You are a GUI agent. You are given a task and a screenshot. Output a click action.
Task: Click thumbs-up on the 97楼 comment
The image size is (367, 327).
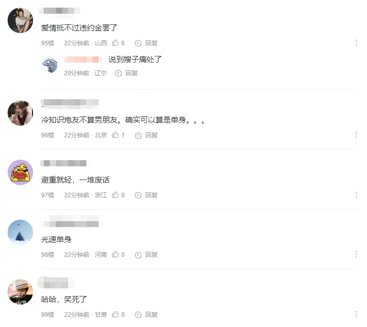tap(115, 195)
